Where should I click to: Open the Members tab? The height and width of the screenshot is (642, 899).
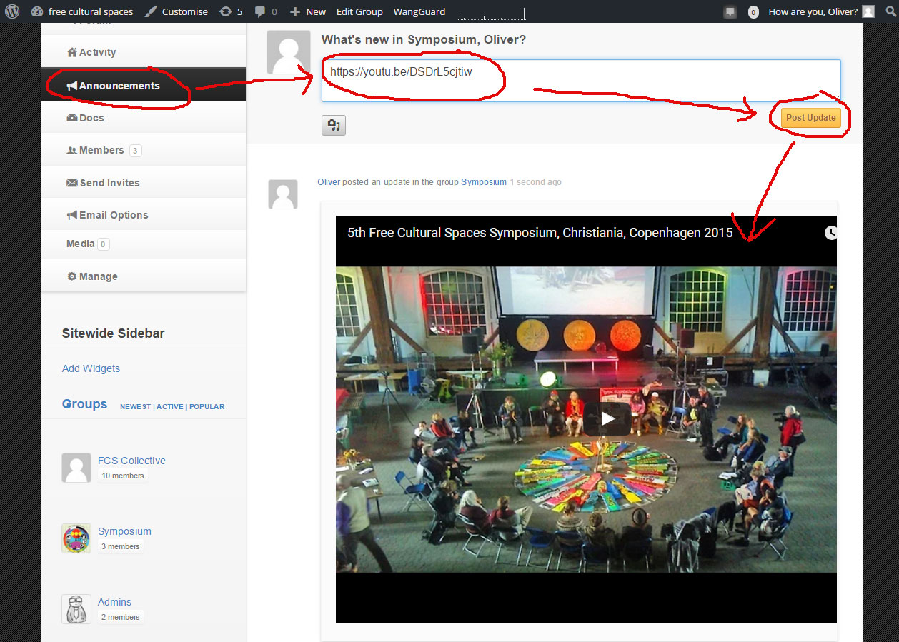click(101, 150)
